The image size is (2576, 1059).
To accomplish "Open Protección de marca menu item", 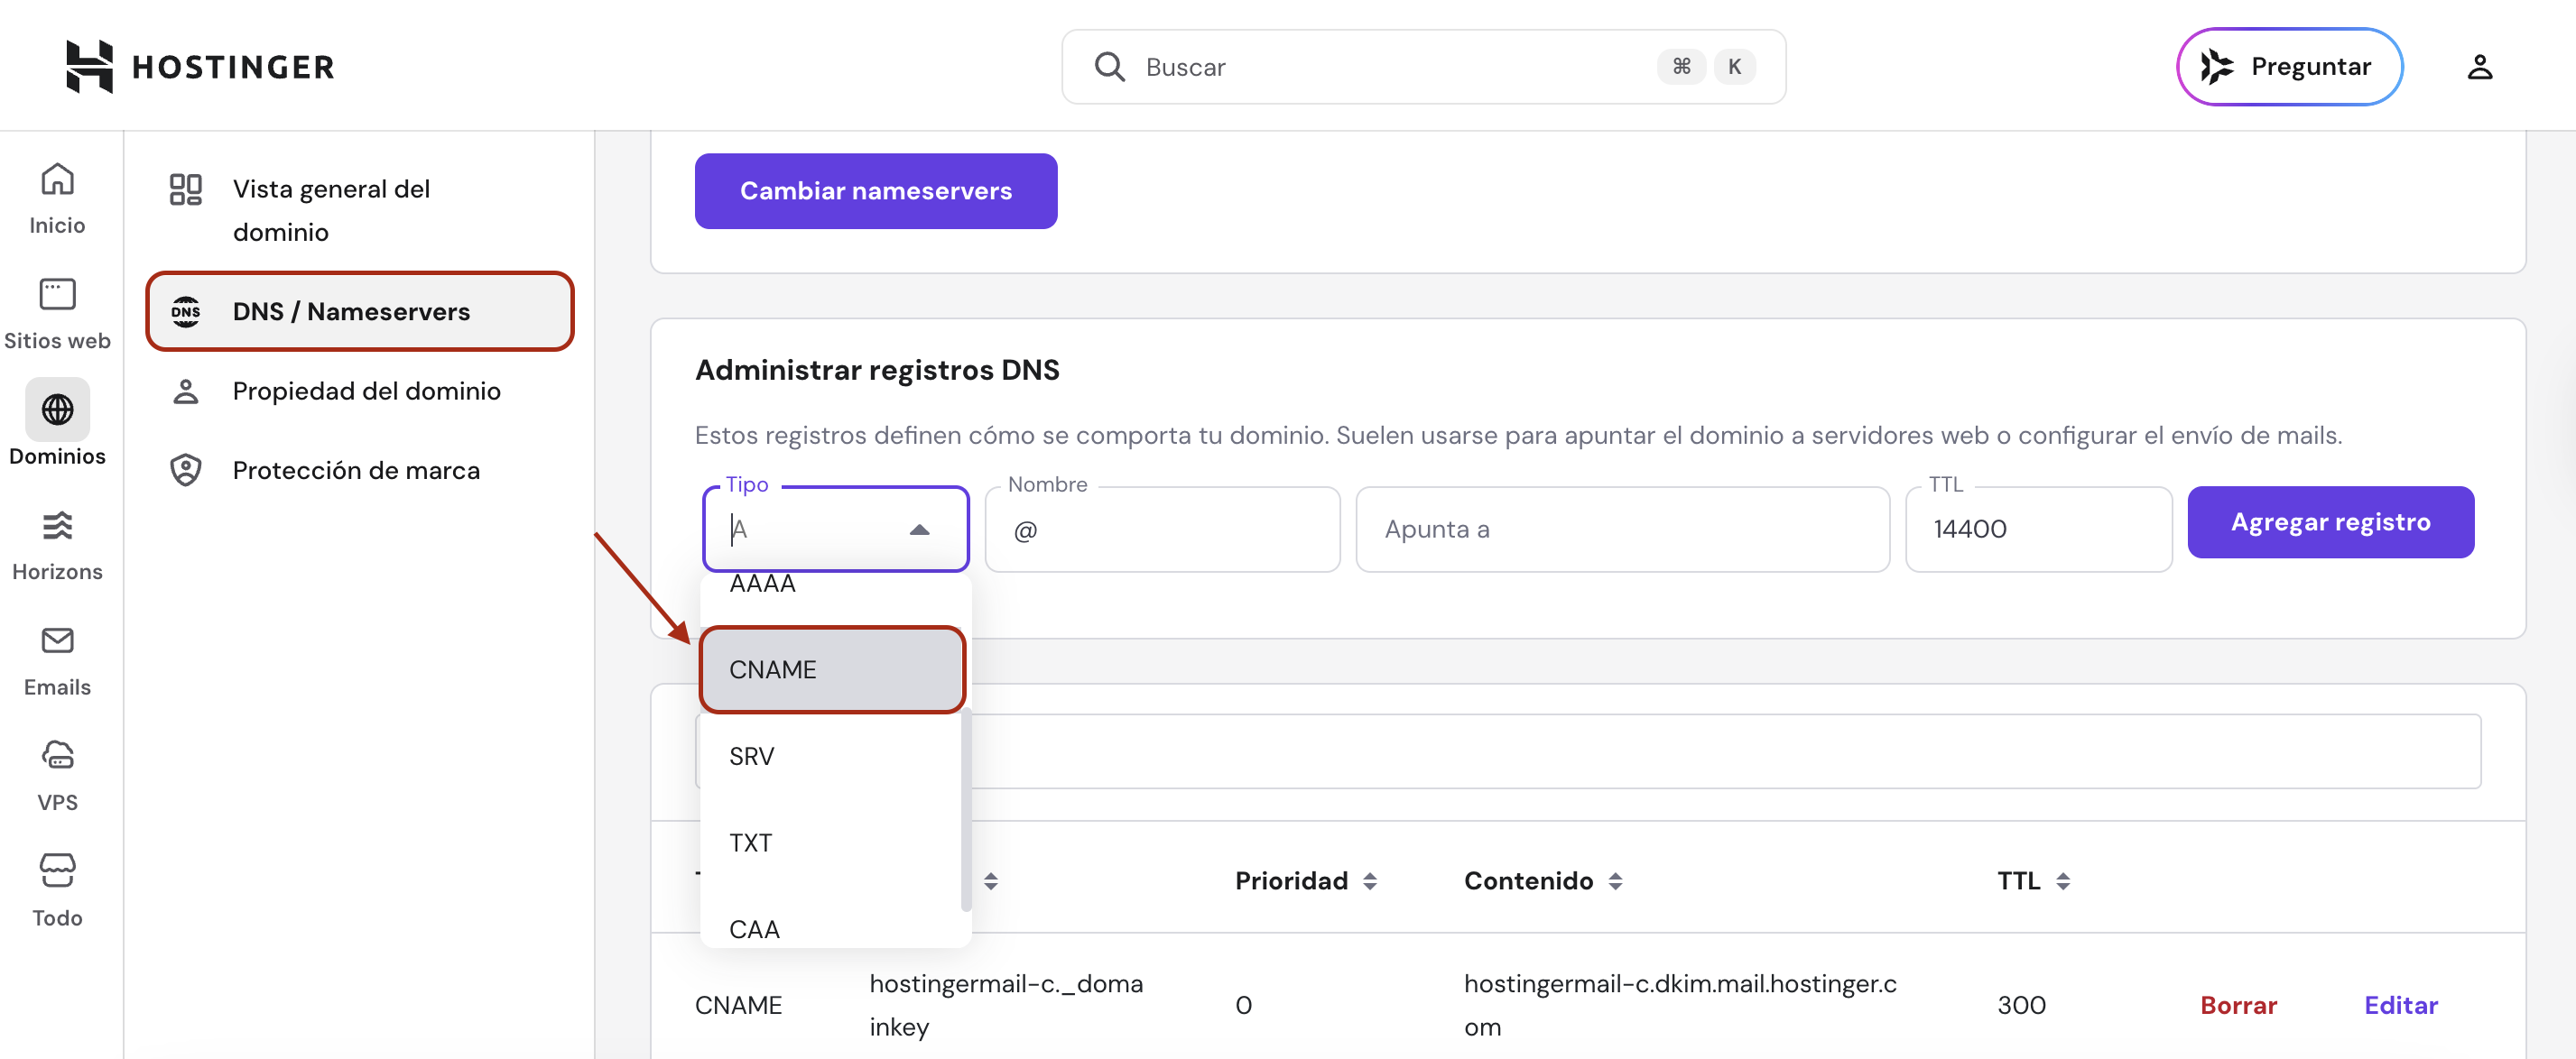I will tap(355, 470).
